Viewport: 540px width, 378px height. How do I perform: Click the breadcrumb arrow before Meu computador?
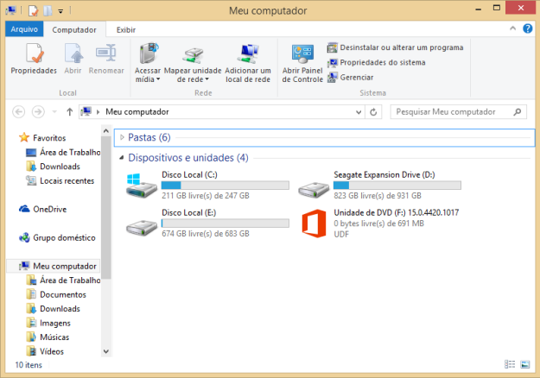coord(98,112)
